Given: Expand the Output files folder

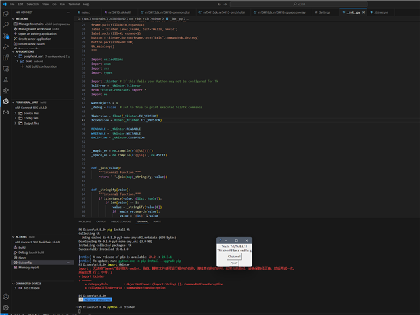Looking at the screenshot, I should point(16,123).
